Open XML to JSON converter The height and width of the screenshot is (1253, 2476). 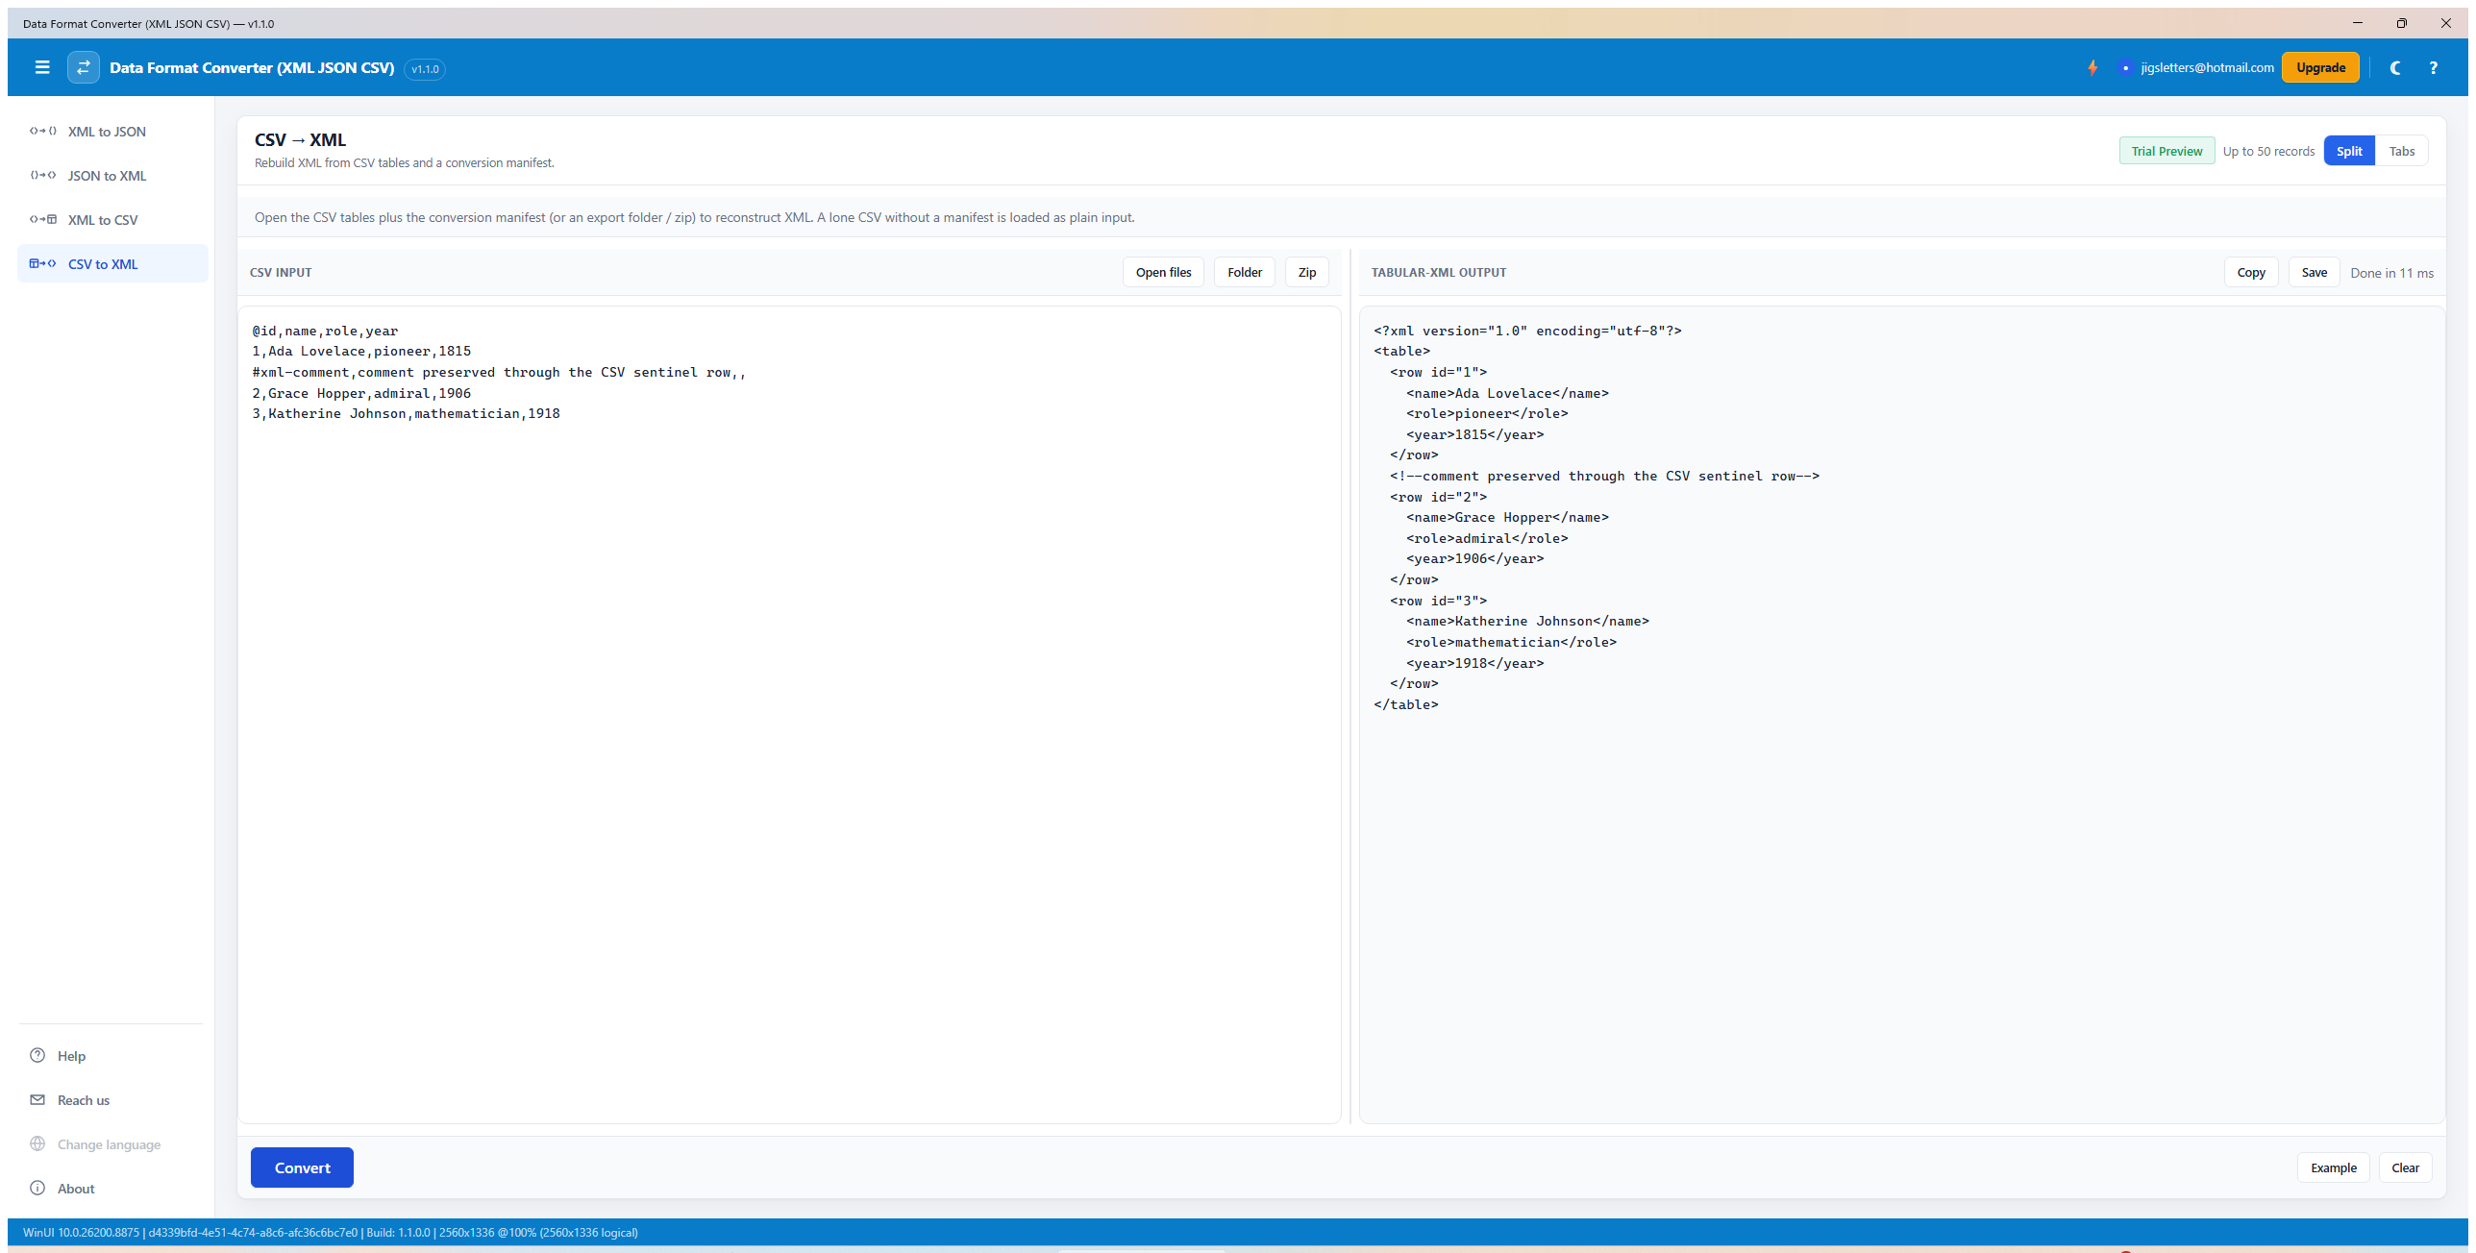tap(112, 132)
